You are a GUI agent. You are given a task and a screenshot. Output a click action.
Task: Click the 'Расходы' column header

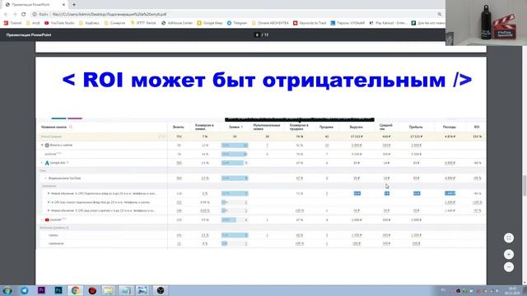pyautogui.click(x=450, y=127)
